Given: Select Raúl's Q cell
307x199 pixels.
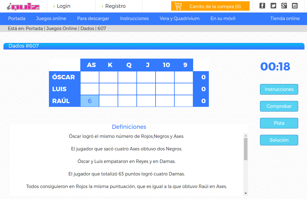Looking at the screenshot, I should (127, 101).
